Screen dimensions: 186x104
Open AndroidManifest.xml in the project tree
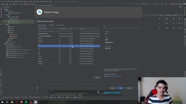pyautogui.click(x=14, y=13)
